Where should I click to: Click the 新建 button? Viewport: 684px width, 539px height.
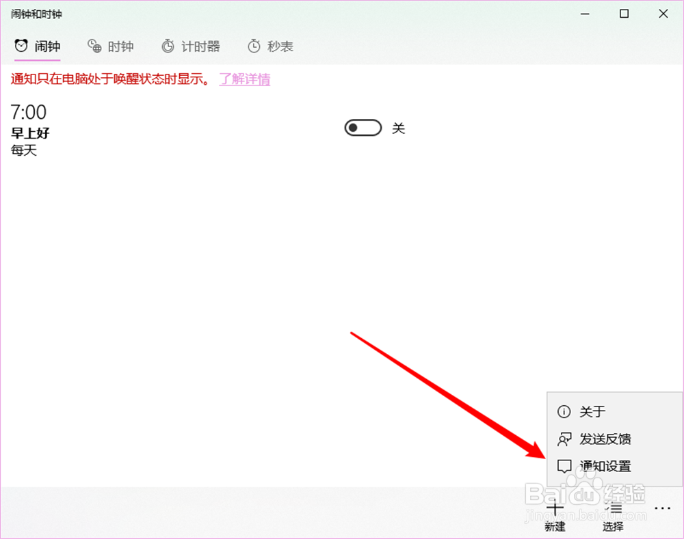[555, 514]
